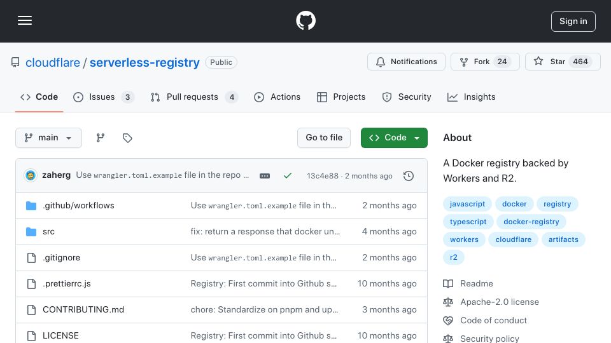This screenshot has width=611, height=343.
Task: Open src commit message about docker
Action: click(x=265, y=231)
